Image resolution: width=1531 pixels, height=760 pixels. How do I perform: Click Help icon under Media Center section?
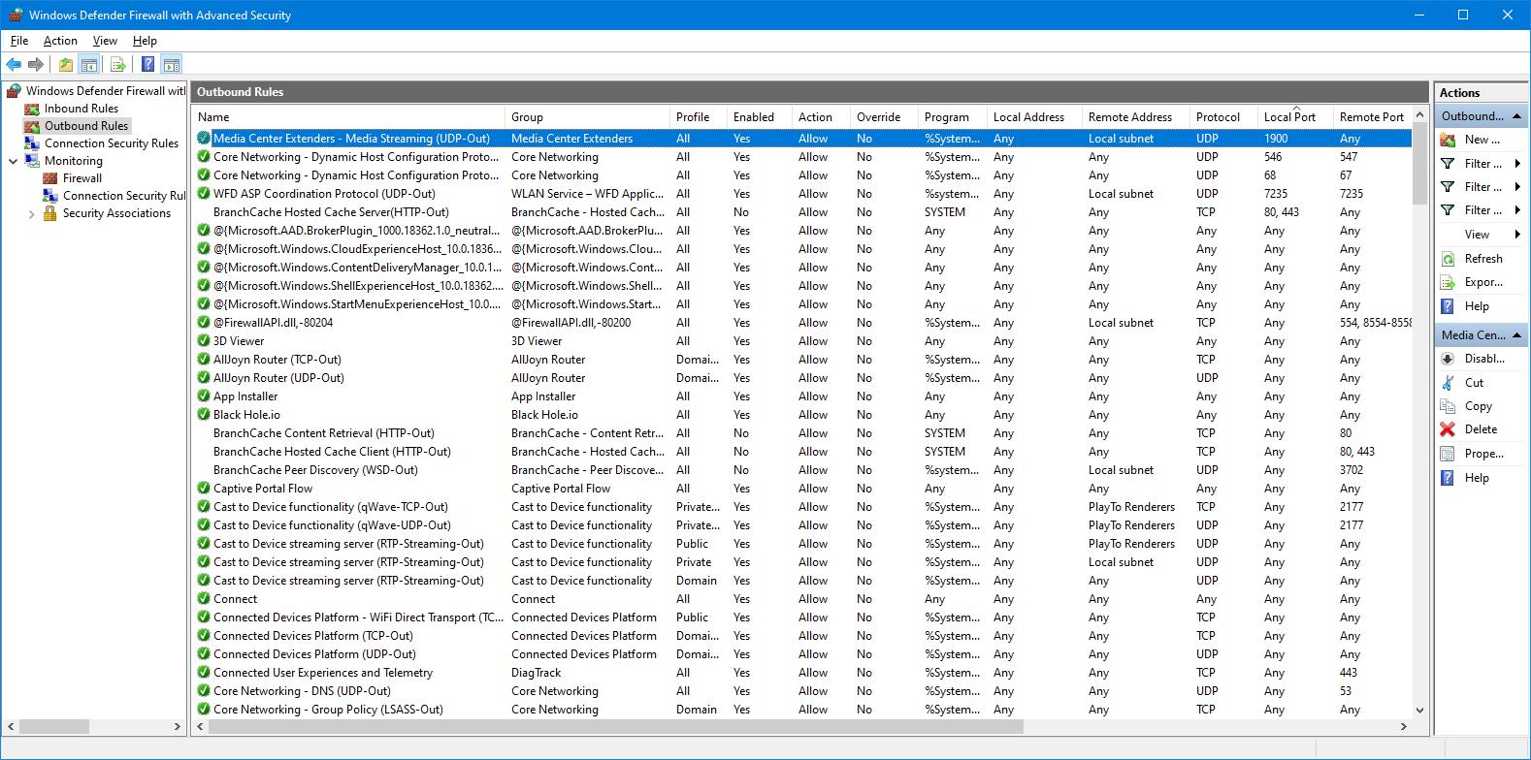click(1448, 478)
